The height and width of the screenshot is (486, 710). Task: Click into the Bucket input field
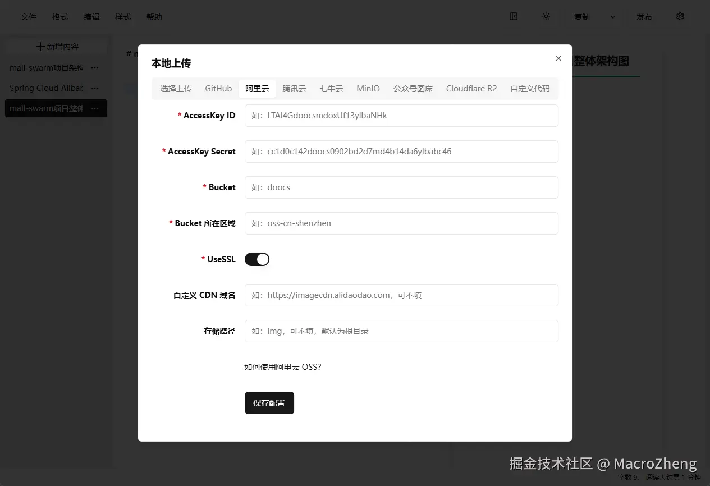tap(401, 187)
